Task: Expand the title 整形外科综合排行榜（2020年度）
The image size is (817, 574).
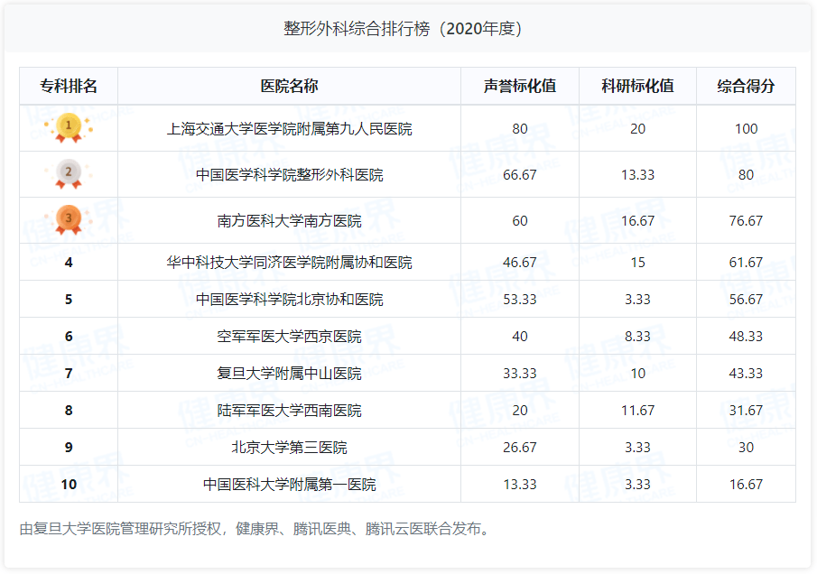Action: [408, 28]
